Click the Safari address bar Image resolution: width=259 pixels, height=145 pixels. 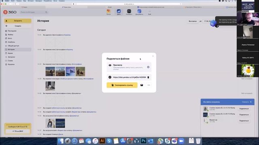129,4
